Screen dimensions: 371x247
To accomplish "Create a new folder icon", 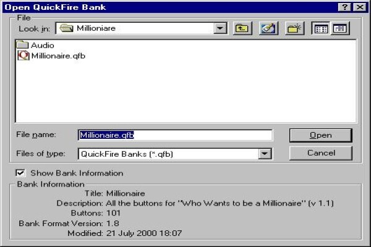I will [294, 28].
